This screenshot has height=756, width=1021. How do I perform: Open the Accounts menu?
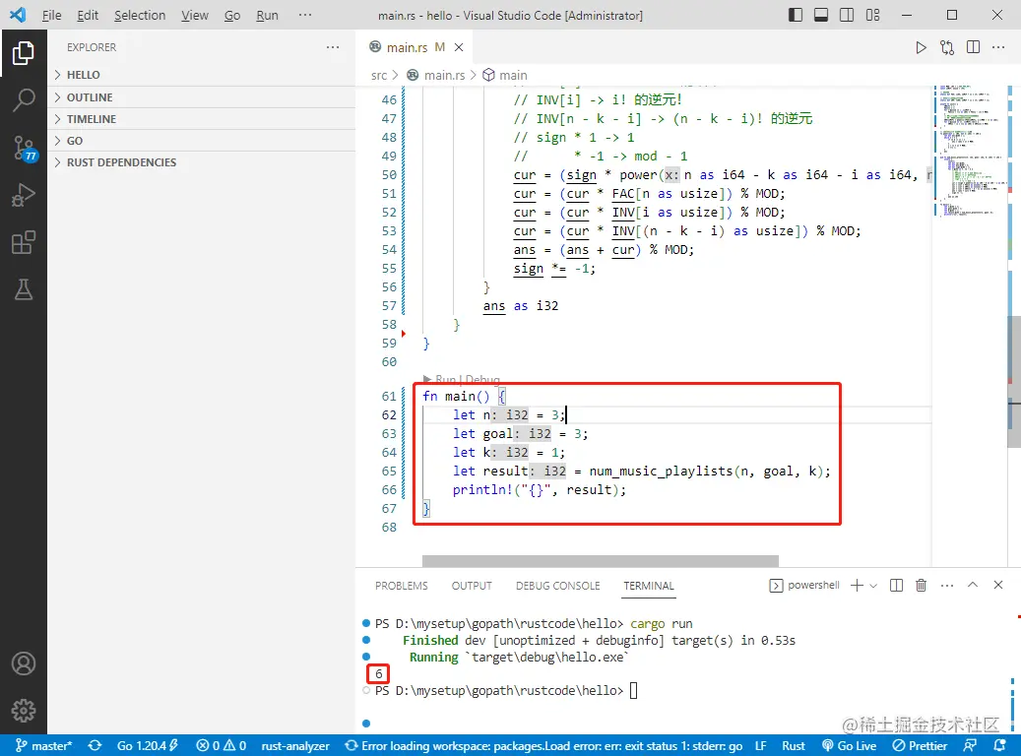[24, 662]
